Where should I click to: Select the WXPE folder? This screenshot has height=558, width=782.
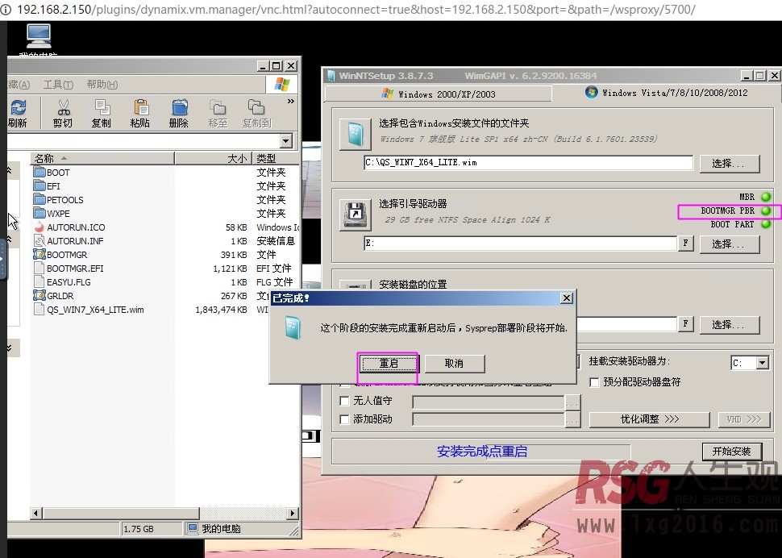pos(52,214)
